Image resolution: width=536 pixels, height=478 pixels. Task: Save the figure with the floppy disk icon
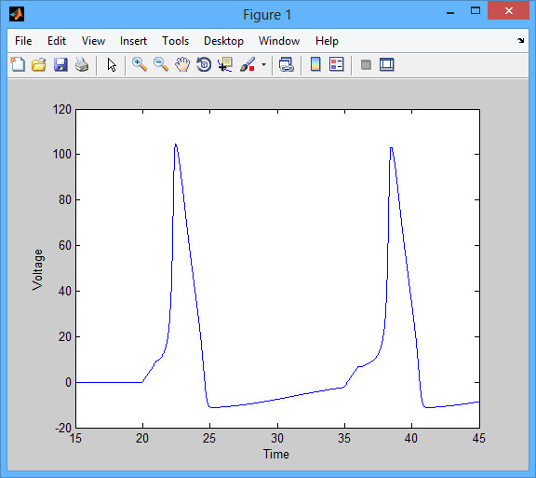pyautogui.click(x=60, y=64)
